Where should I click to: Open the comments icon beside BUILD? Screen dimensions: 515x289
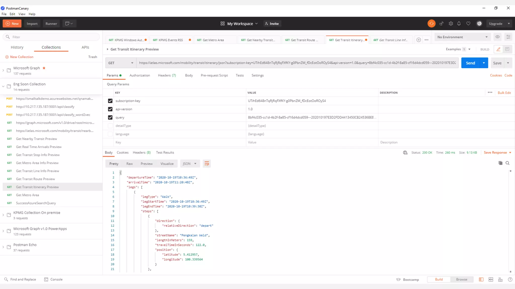coord(507,49)
